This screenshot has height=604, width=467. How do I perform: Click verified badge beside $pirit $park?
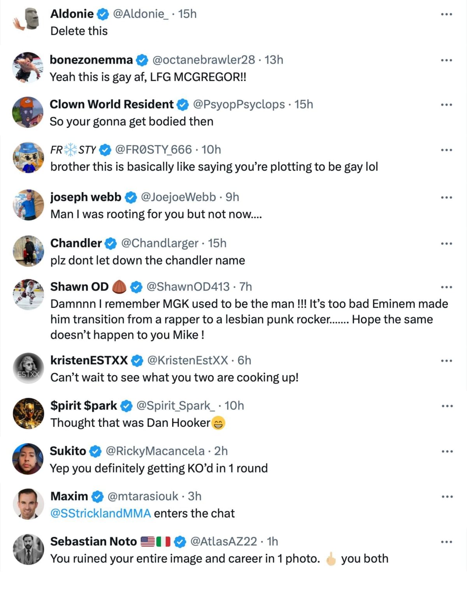126,406
